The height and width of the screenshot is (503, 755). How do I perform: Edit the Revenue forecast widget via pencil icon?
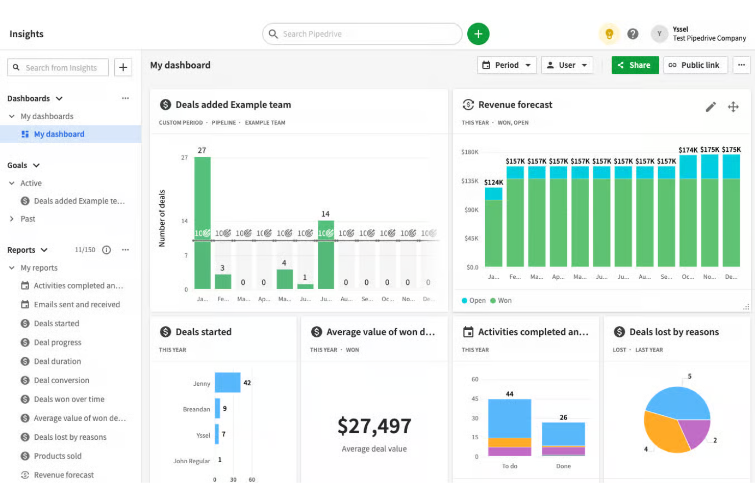[710, 107]
